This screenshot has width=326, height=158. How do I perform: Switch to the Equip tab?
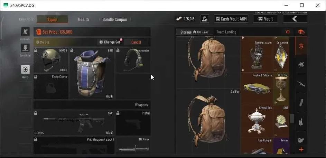pyautogui.click(x=52, y=19)
